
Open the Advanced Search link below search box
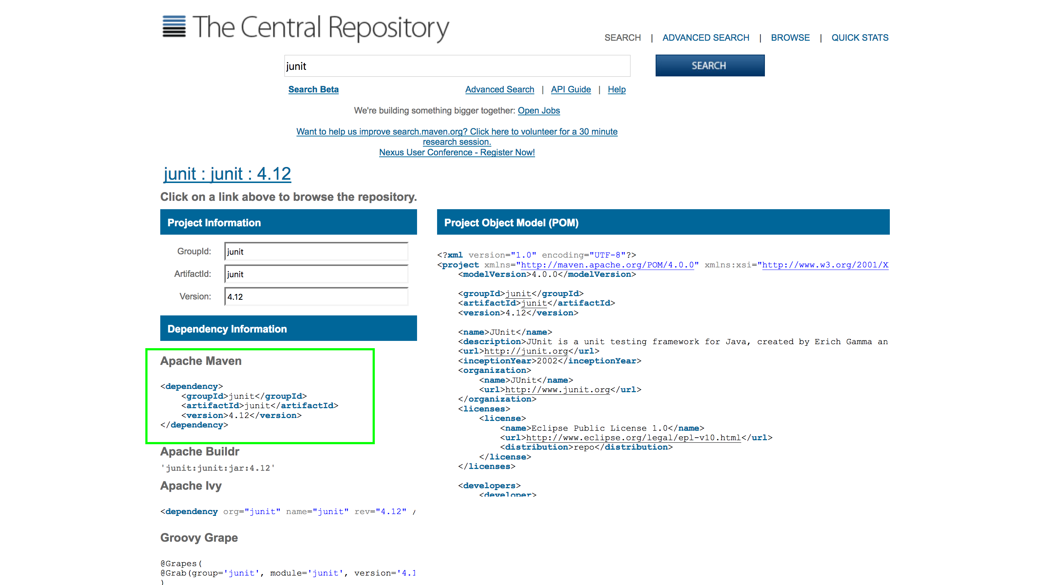click(499, 89)
